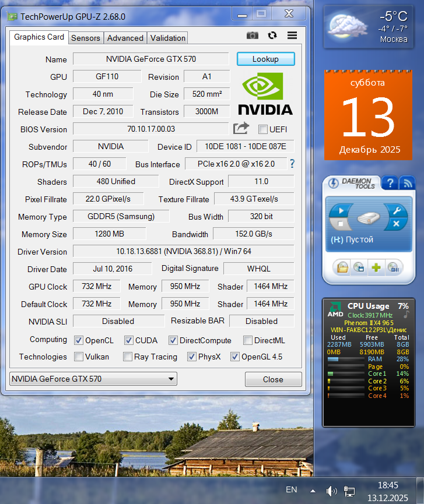424x504 pixels.
Task: Click the EN language indicator
Action: (x=292, y=489)
